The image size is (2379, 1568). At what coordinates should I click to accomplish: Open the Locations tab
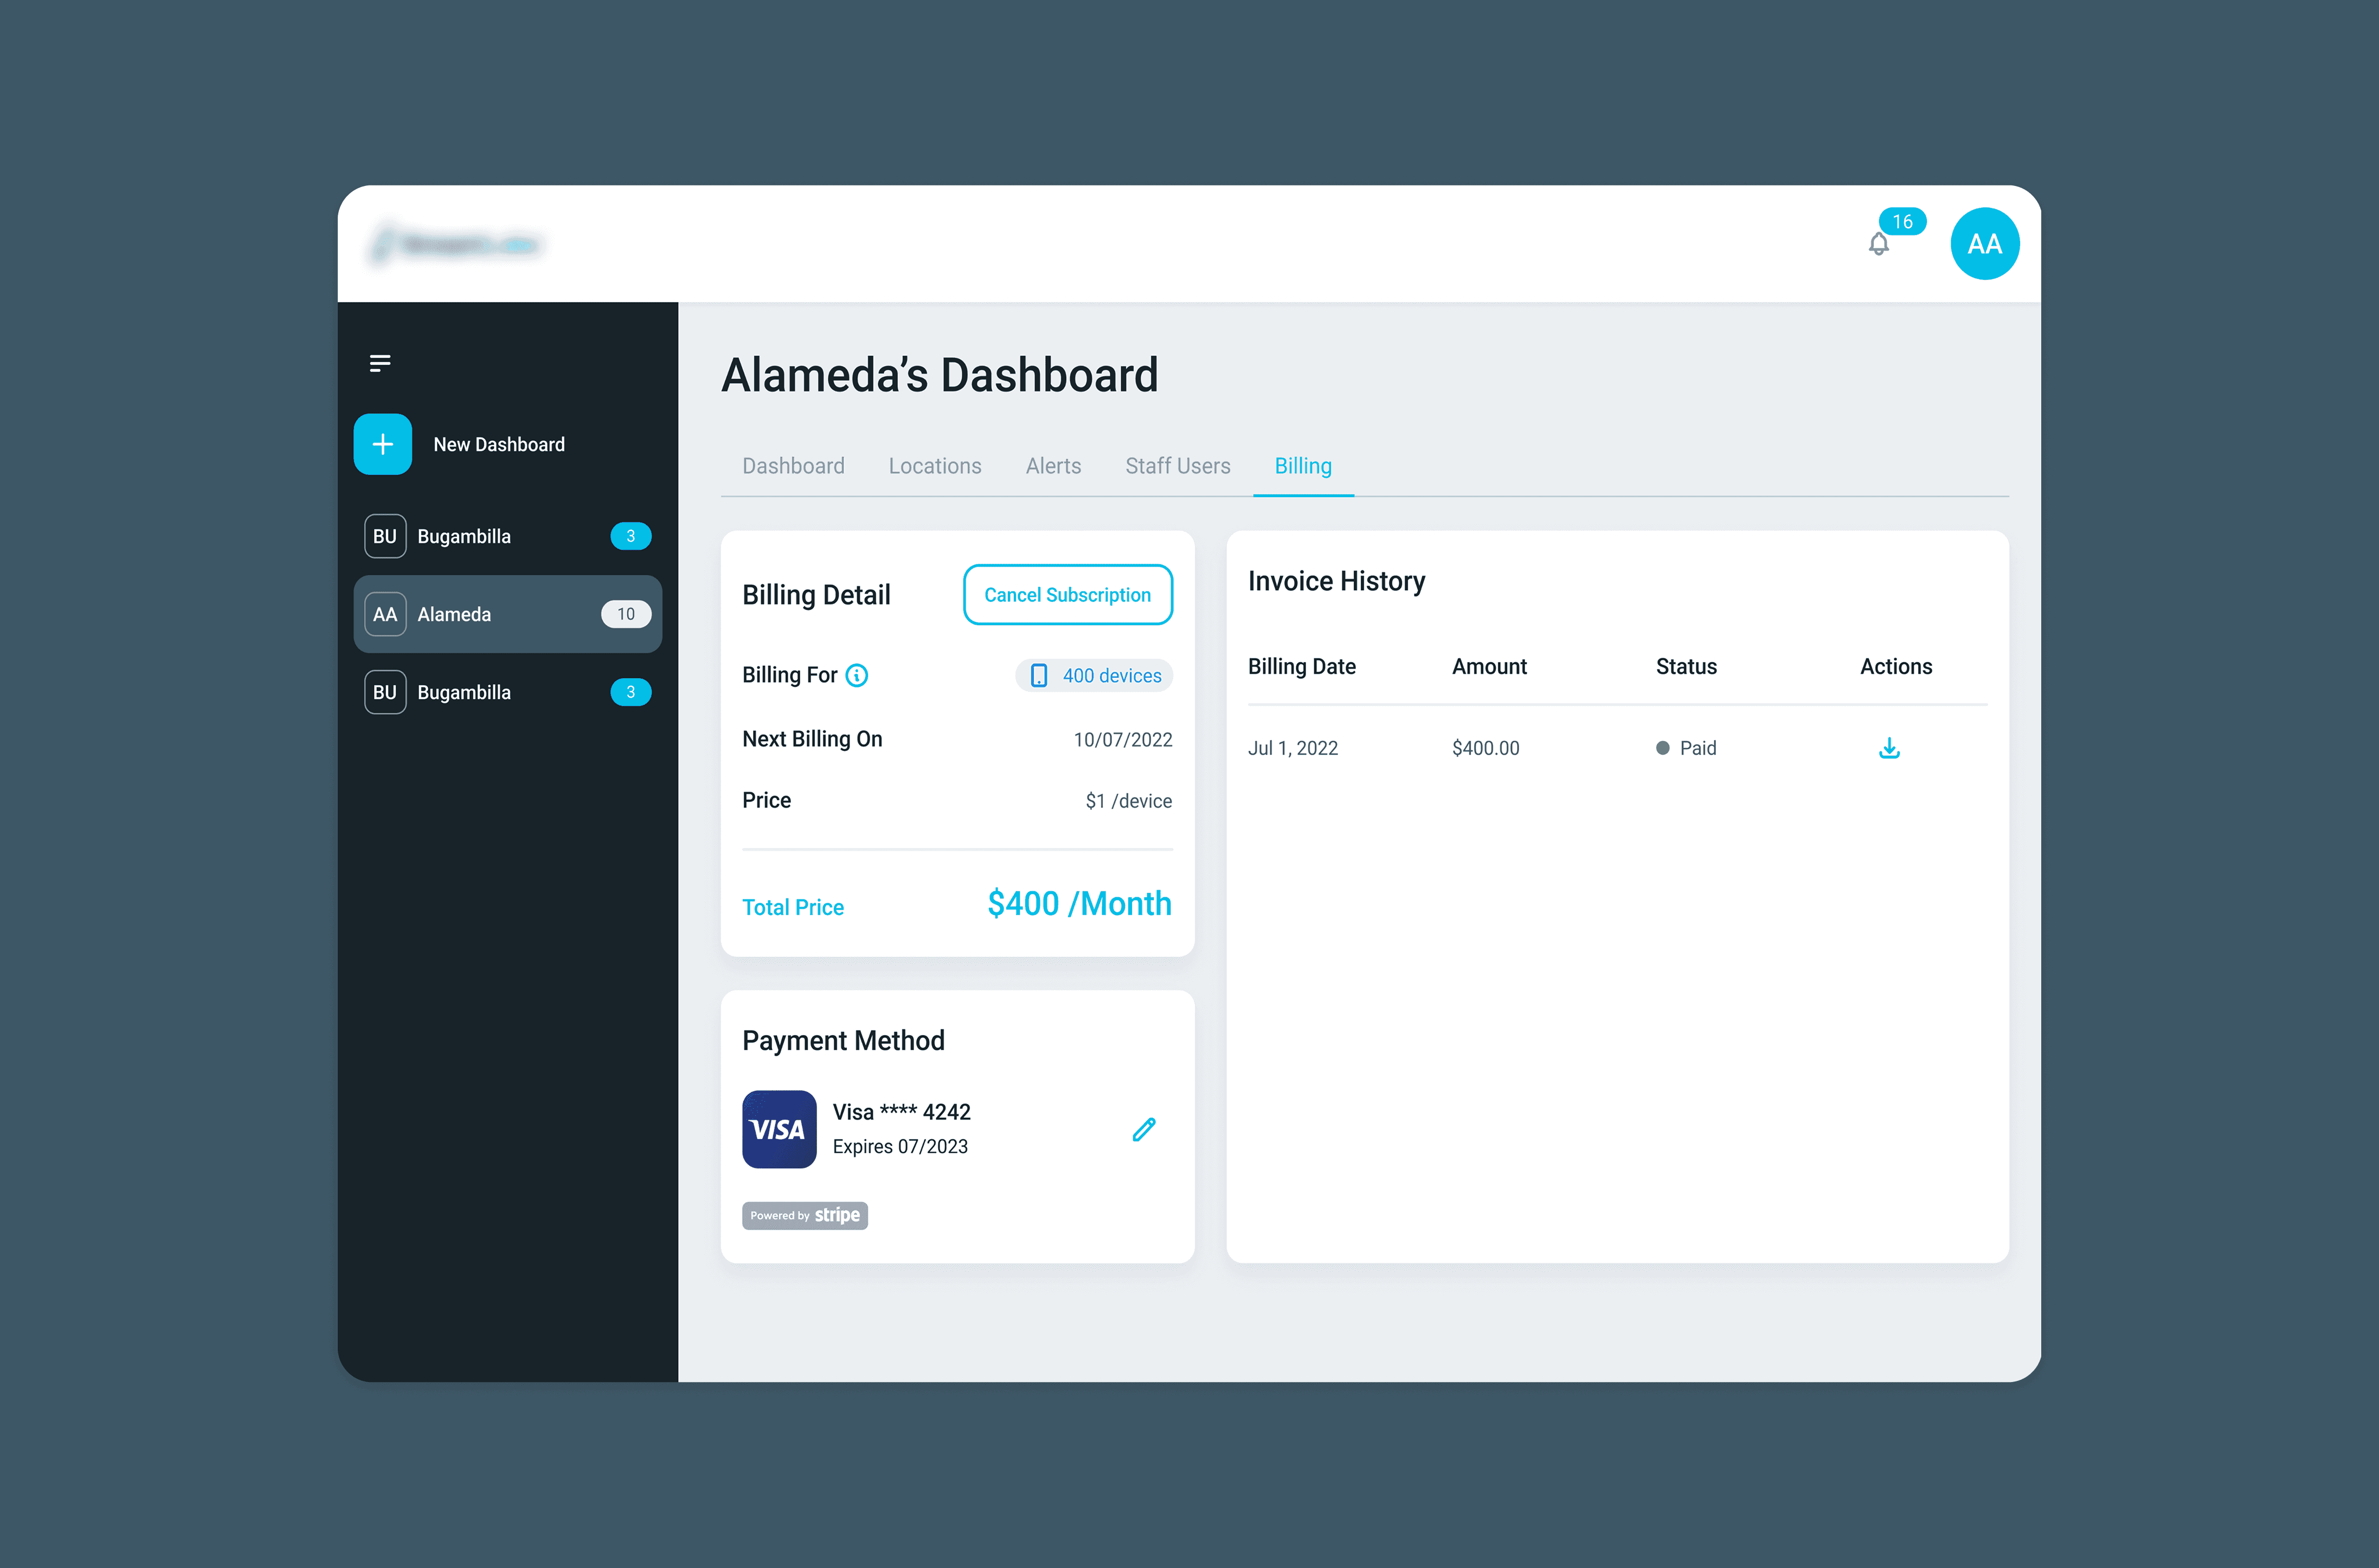point(935,466)
